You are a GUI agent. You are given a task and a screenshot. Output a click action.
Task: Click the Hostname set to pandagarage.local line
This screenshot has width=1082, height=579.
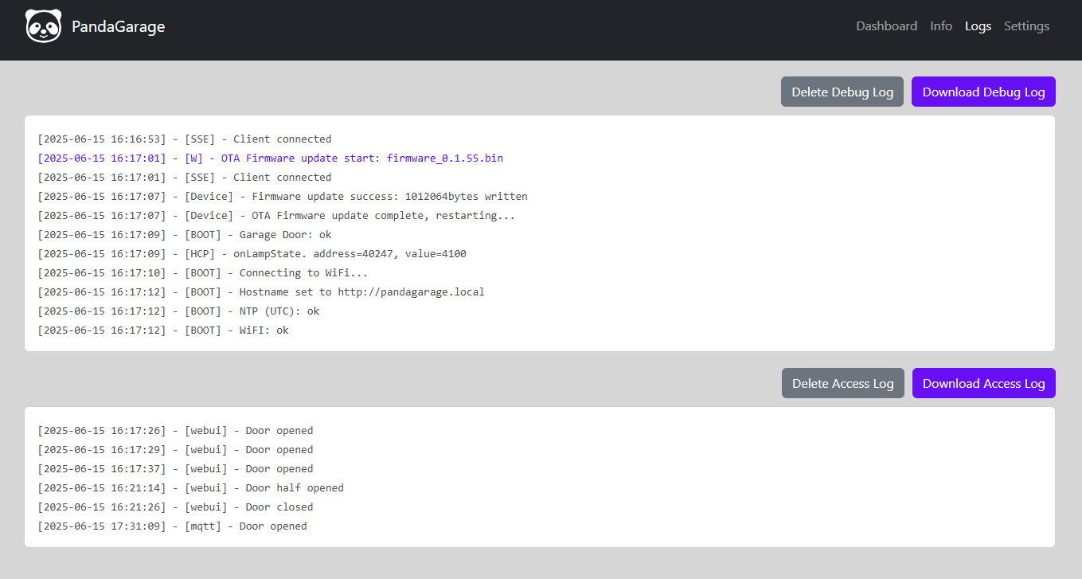[261, 292]
